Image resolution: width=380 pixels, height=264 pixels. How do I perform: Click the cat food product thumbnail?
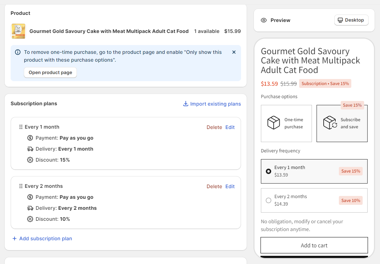click(x=18, y=31)
